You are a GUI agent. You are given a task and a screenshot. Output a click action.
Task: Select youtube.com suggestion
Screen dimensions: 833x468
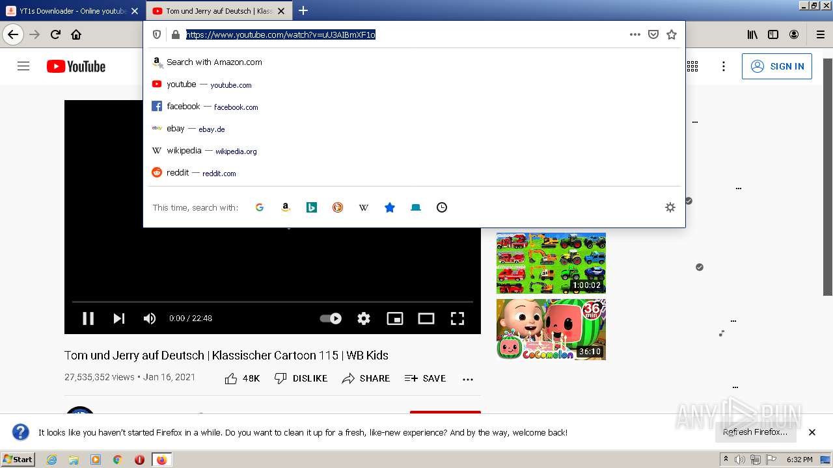(x=414, y=84)
